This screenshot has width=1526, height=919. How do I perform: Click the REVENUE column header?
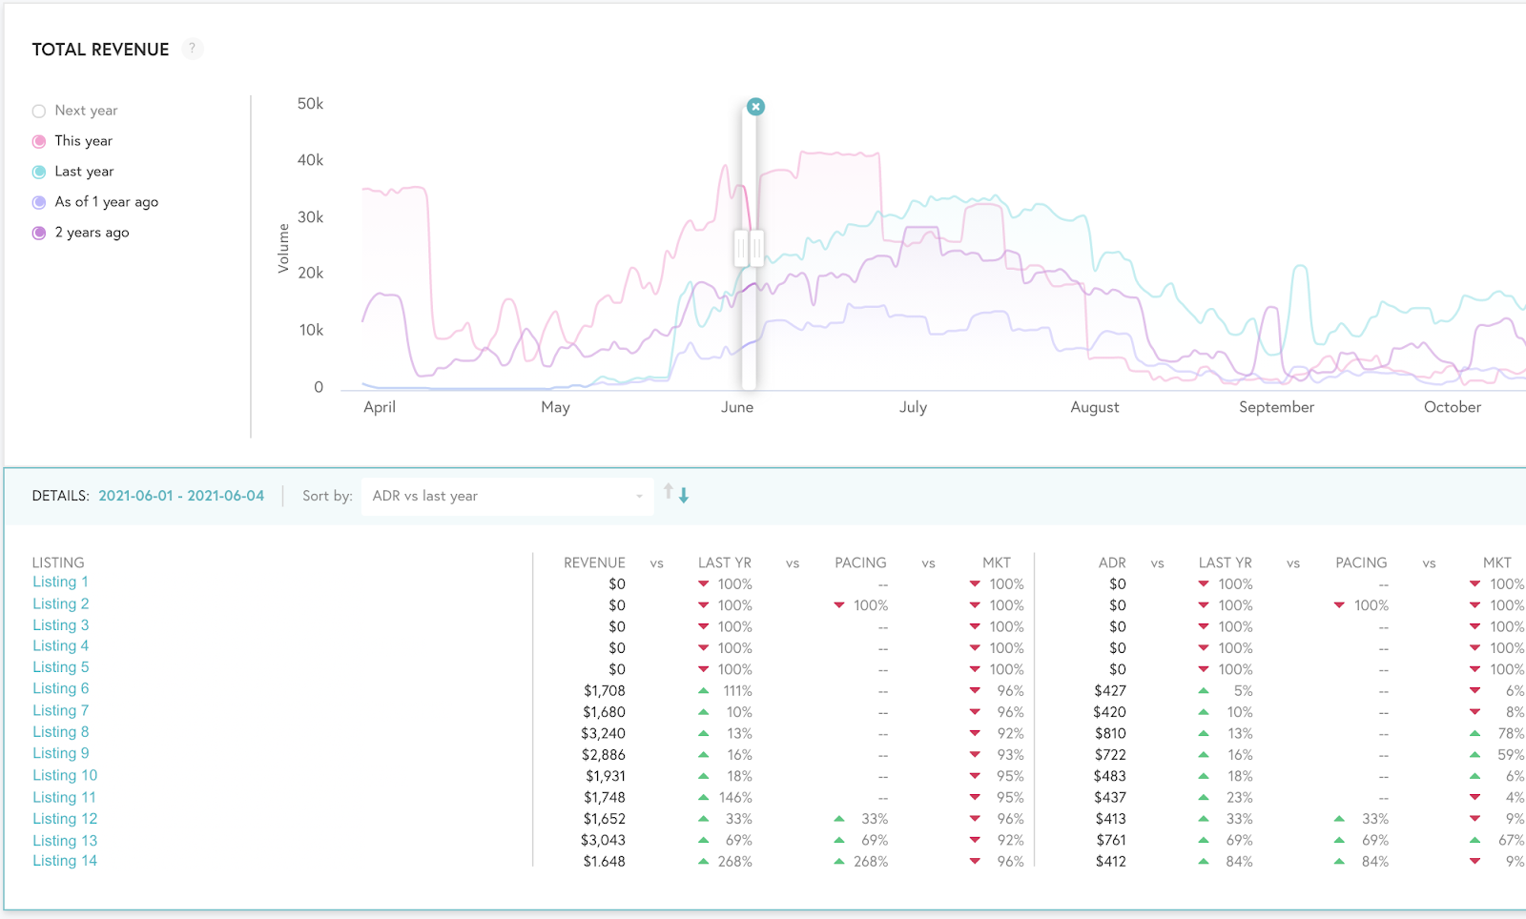(594, 563)
